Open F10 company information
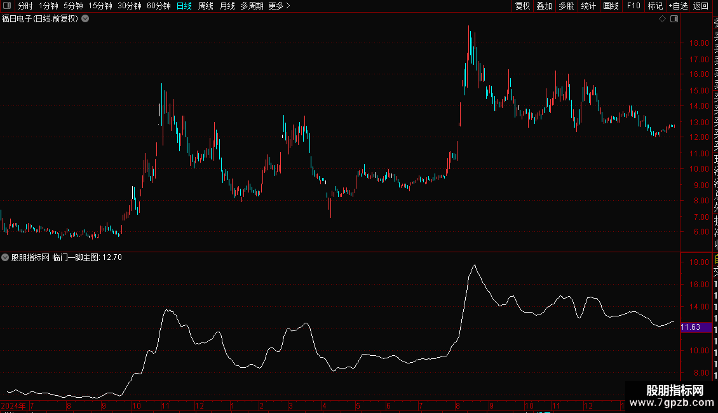This screenshot has height=413, width=718. [633, 6]
